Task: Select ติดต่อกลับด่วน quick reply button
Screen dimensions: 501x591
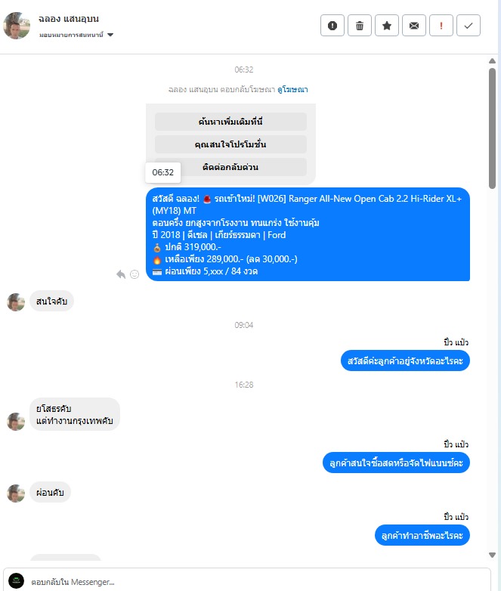Action: point(230,167)
